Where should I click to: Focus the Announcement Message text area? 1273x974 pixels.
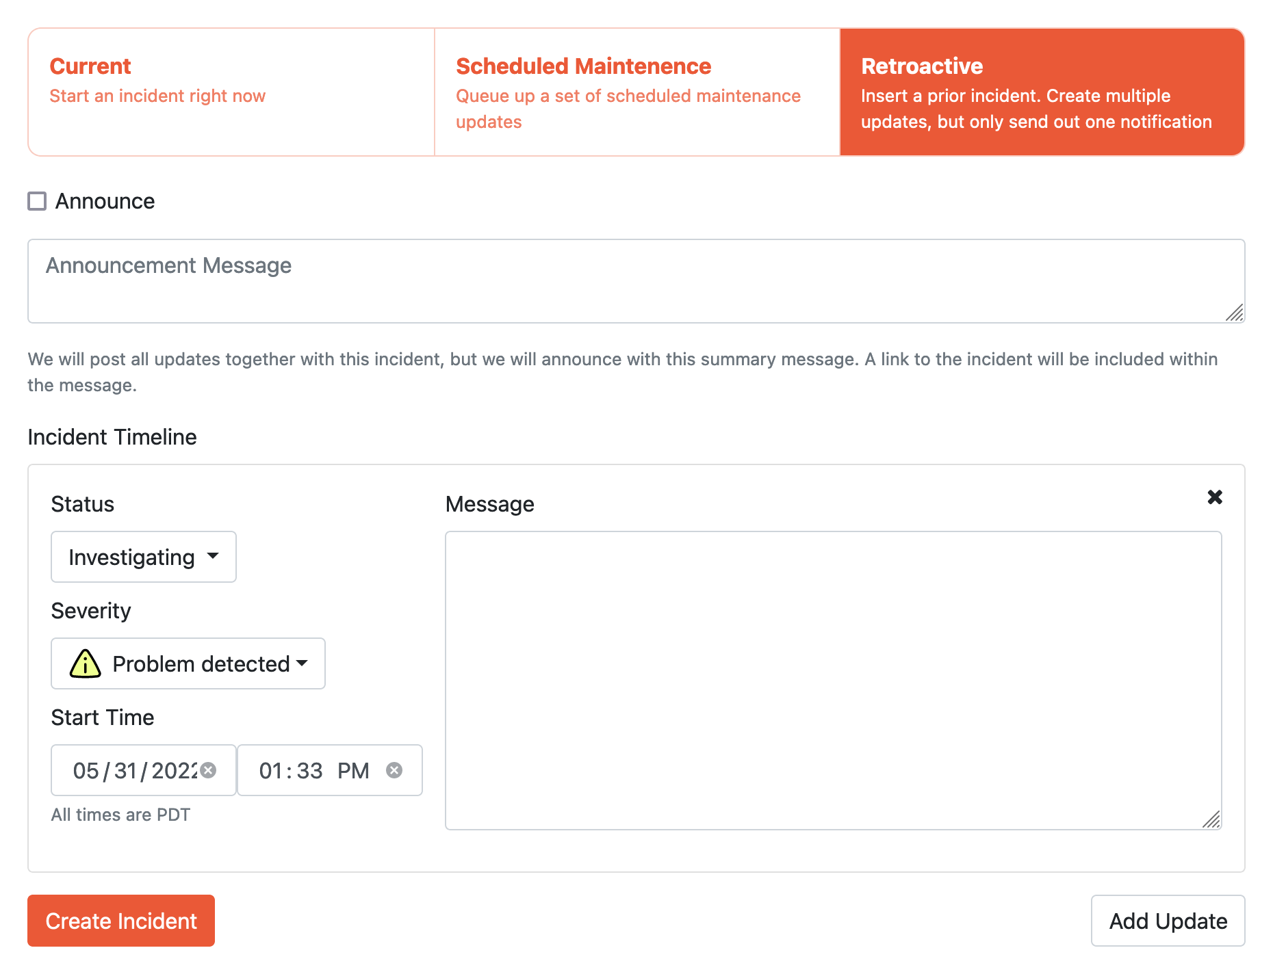tap(635, 280)
